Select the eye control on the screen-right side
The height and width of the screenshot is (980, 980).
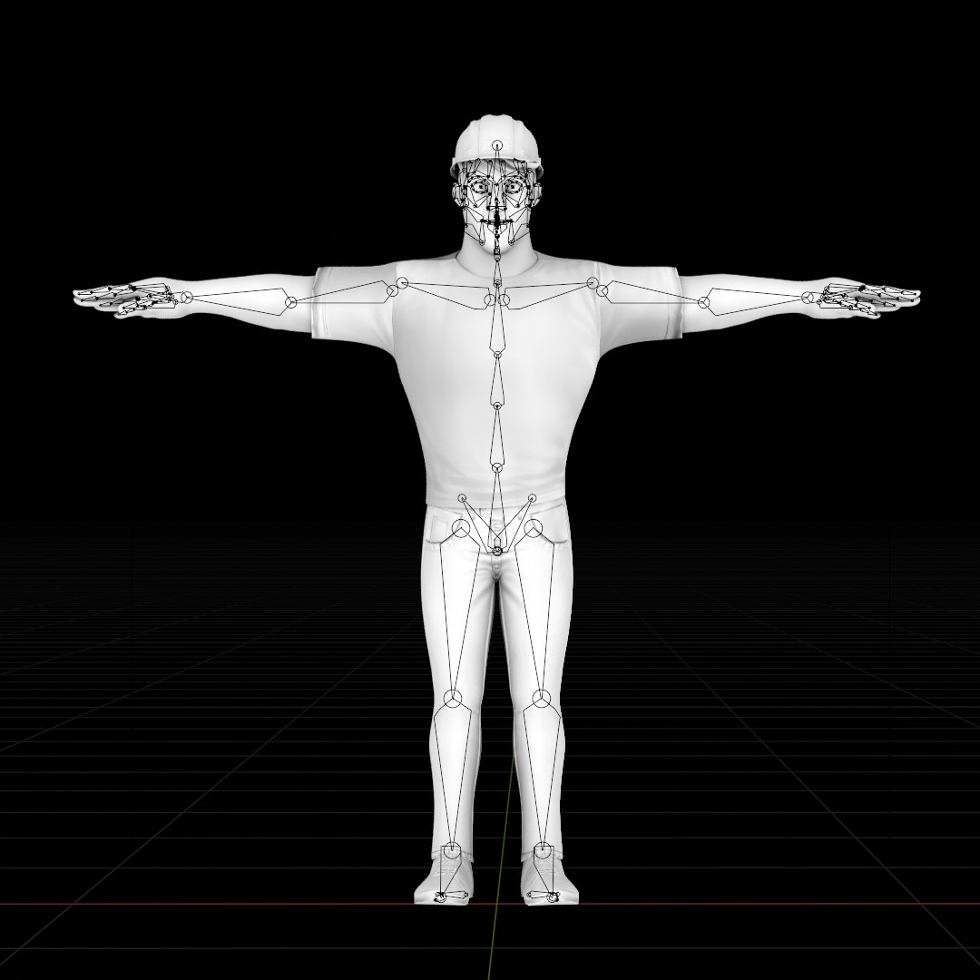tap(514, 186)
